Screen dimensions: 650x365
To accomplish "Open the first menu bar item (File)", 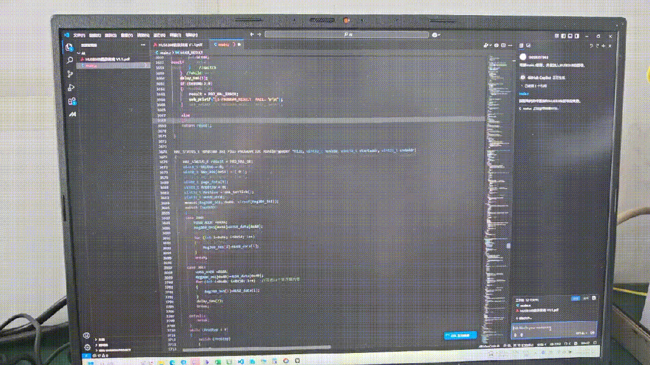I will point(79,35).
